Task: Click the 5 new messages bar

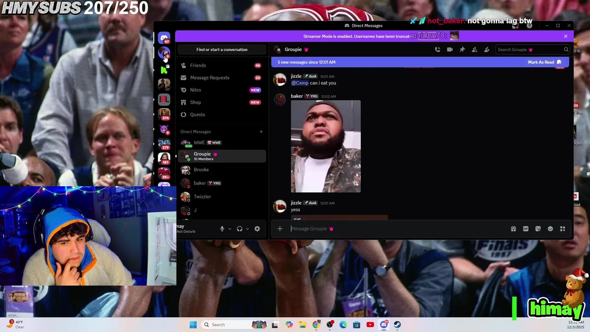Action: tap(420, 62)
